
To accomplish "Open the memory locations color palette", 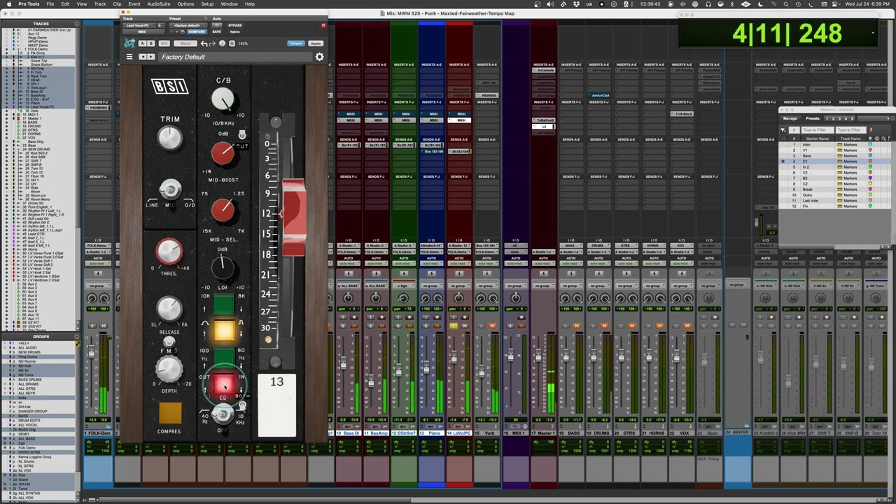I will [x=871, y=129].
